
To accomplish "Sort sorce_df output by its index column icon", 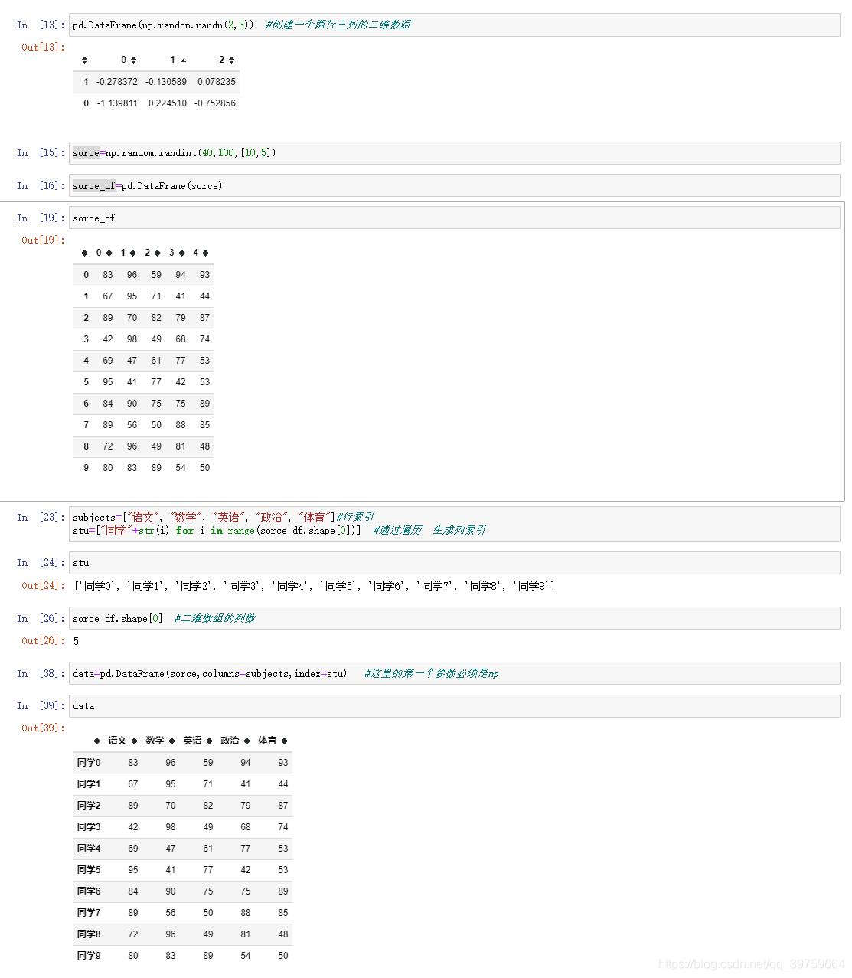I will pyautogui.click(x=84, y=253).
